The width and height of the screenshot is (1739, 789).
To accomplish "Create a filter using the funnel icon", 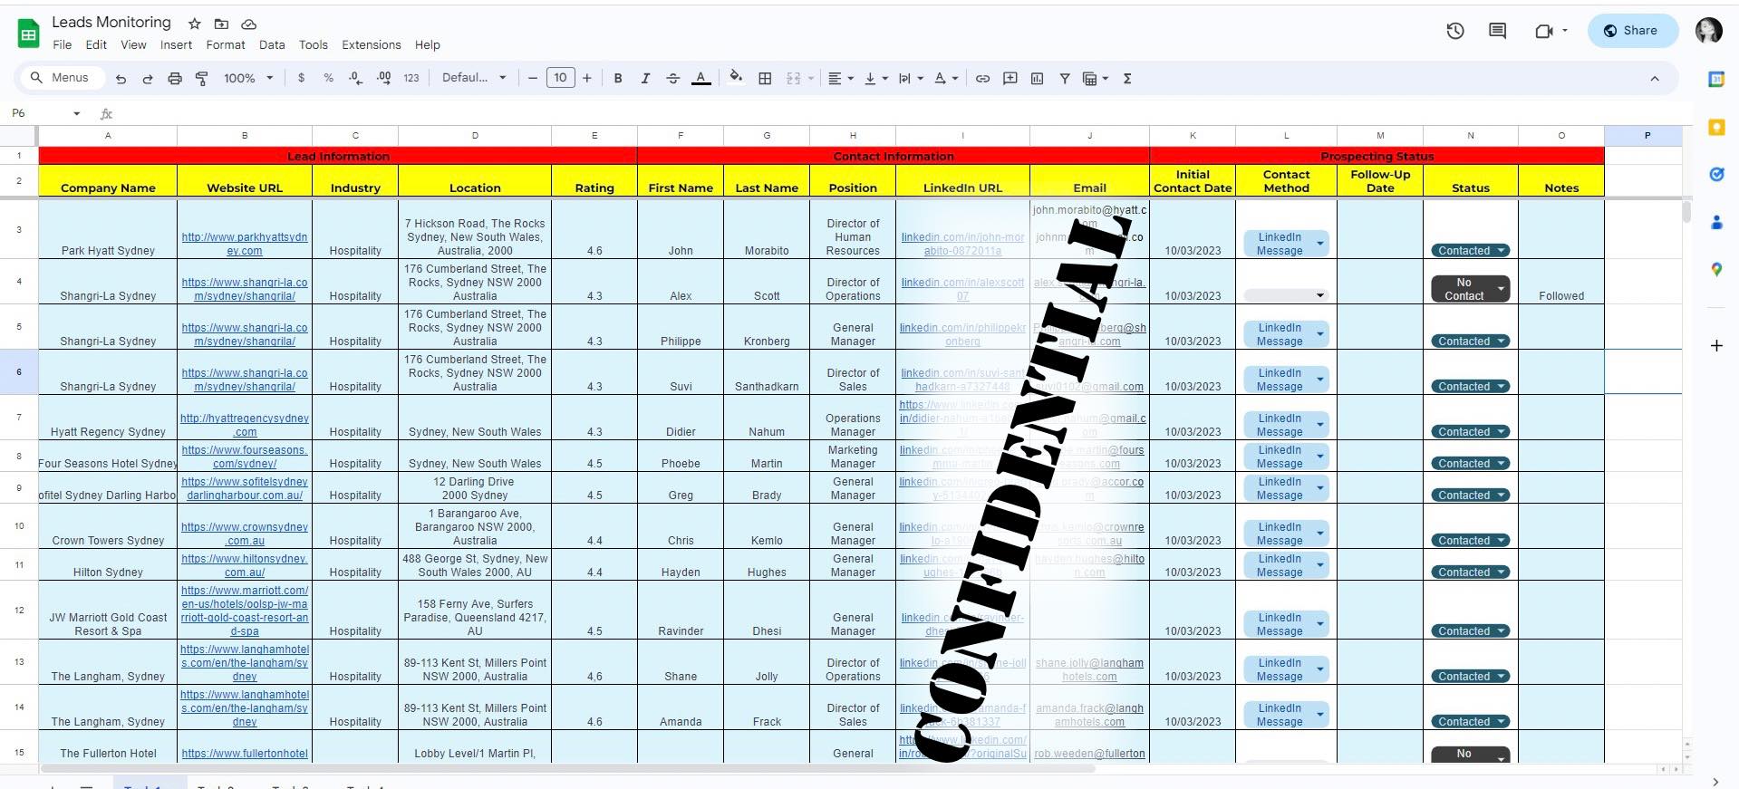I will [x=1065, y=79].
